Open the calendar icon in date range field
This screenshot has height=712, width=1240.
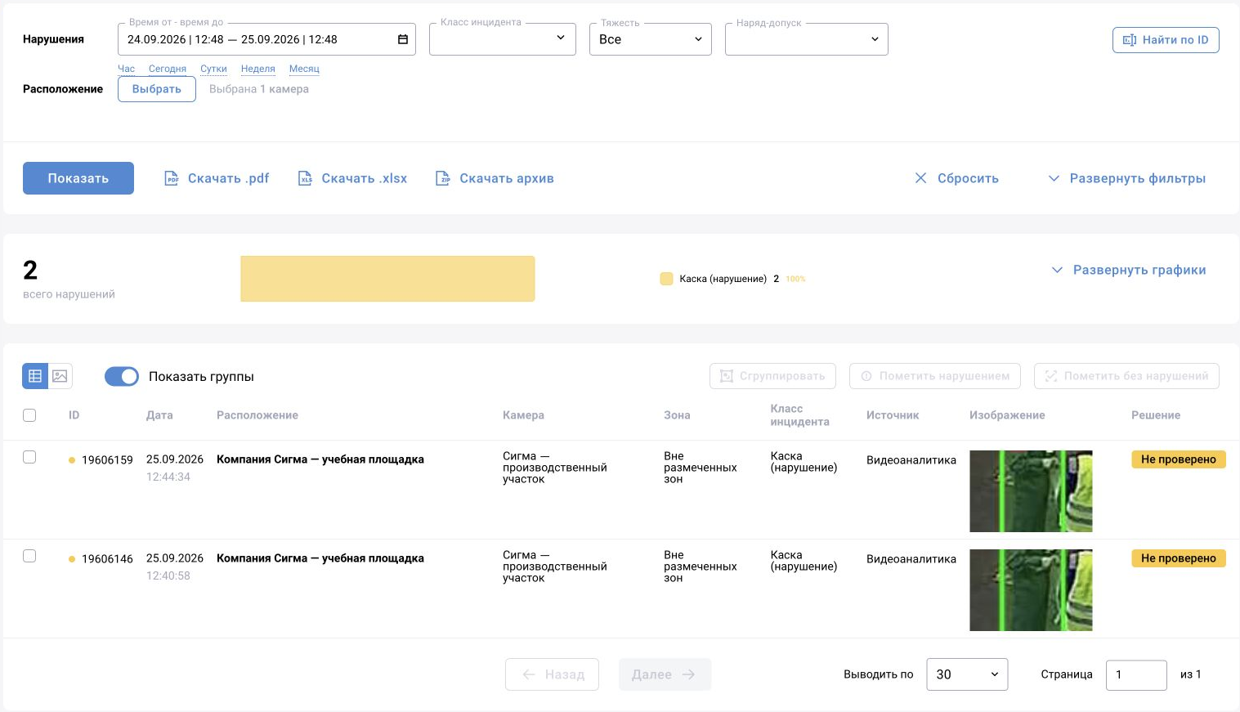click(x=403, y=39)
